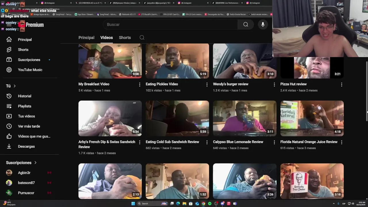Play the Wendy's burger review thumbnail
The height and width of the screenshot is (207, 368).
[x=245, y=61]
